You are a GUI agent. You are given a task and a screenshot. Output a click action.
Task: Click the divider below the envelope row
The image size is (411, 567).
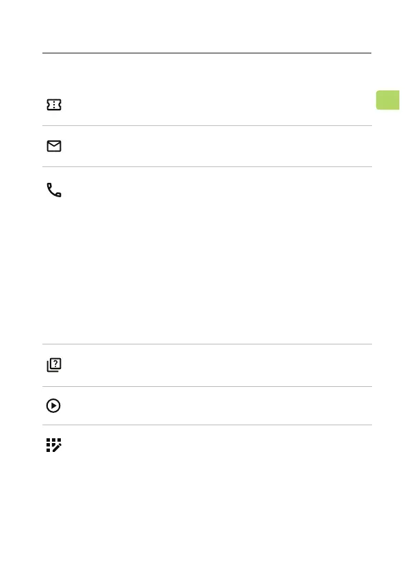click(207, 166)
